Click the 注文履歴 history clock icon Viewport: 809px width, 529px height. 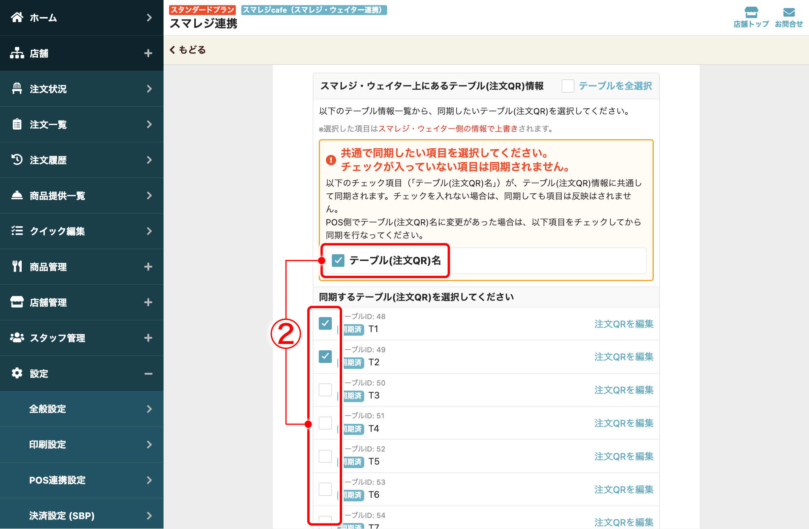point(17,160)
